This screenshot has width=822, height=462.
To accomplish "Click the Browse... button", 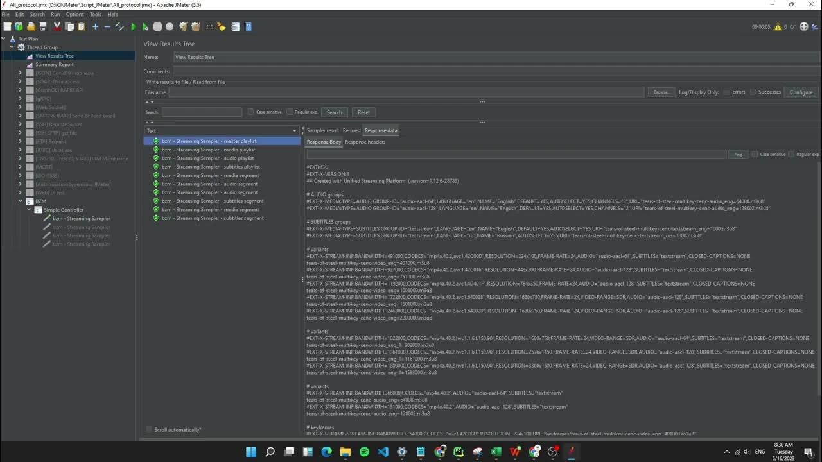I will (x=661, y=92).
